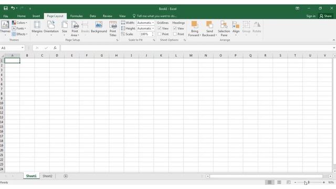336x189 pixels.
Task: Click the zoom slider handle
Action: pos(309,182)
